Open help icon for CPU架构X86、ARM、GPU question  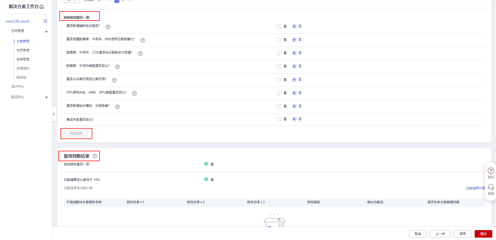134,93
